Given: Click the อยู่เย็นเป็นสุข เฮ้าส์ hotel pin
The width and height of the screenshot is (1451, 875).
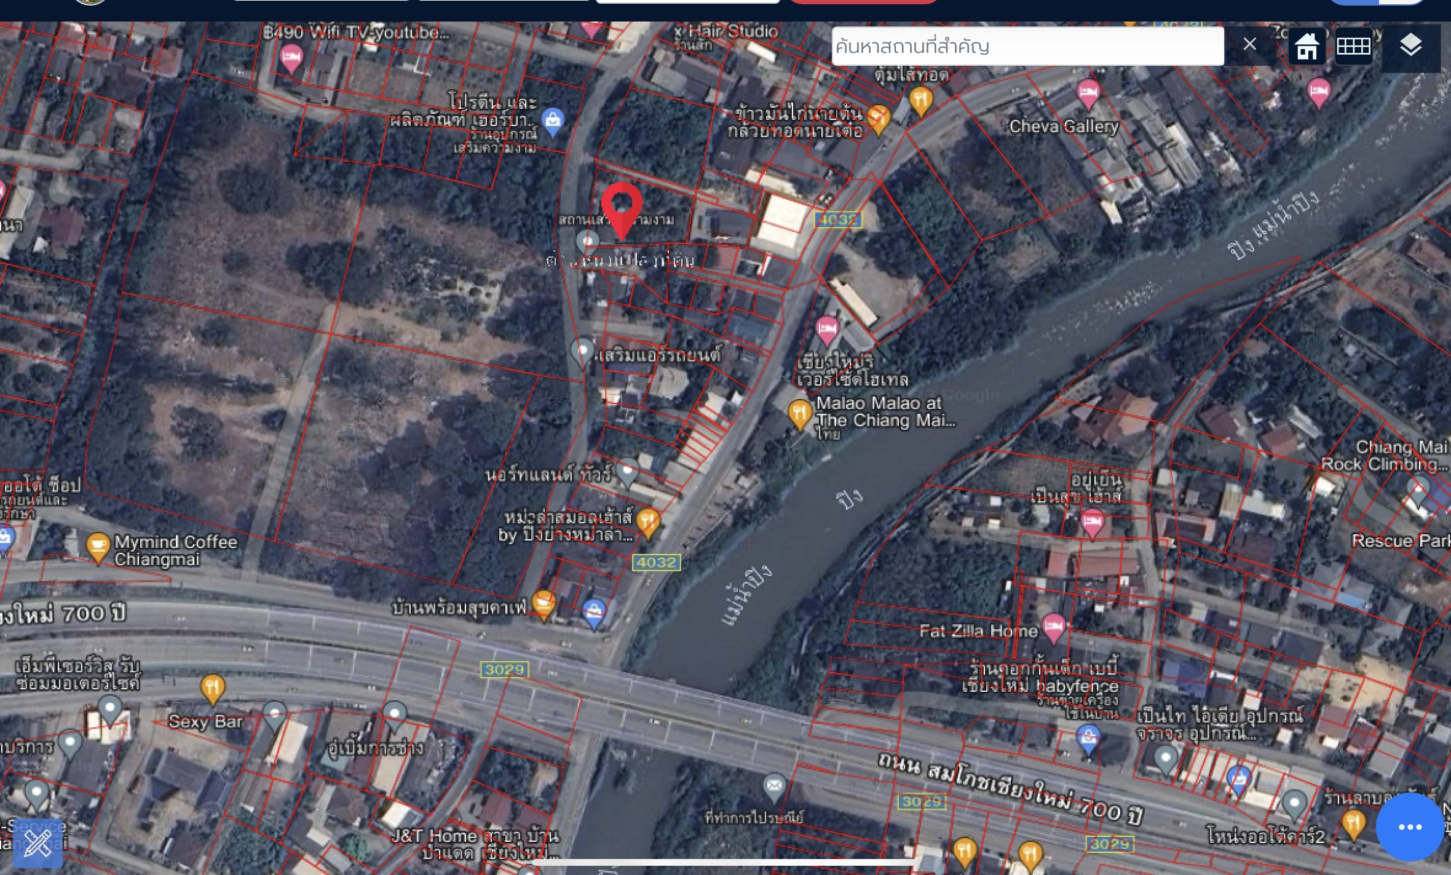Looking at the screenshot, I should (1092, 525).
